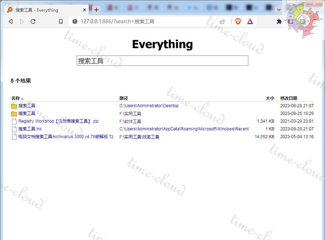Image resolution: width=325 pixels, height=240 pixels.
Task: Bookmark this page with the bookmark icon
Action: pos(61,21)
